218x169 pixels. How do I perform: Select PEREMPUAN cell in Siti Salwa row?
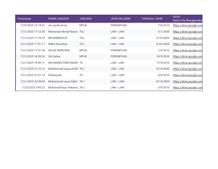tap(119, 56)
